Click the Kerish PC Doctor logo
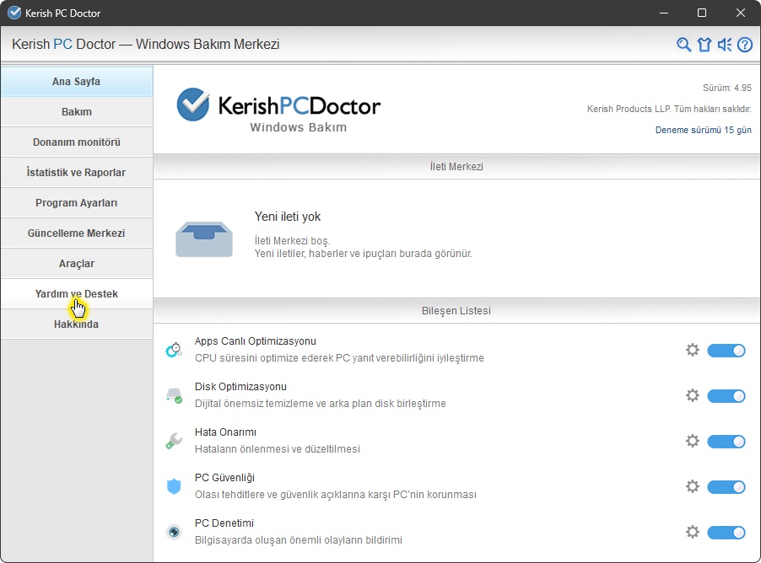This screenshot has height=563, width=761. [x=278, y=110]
